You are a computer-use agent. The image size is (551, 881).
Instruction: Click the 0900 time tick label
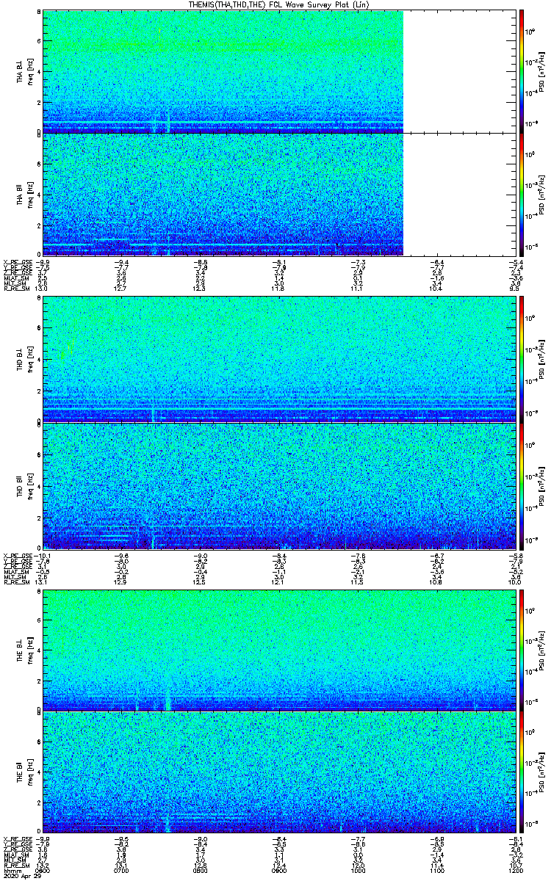click(278, 871)
